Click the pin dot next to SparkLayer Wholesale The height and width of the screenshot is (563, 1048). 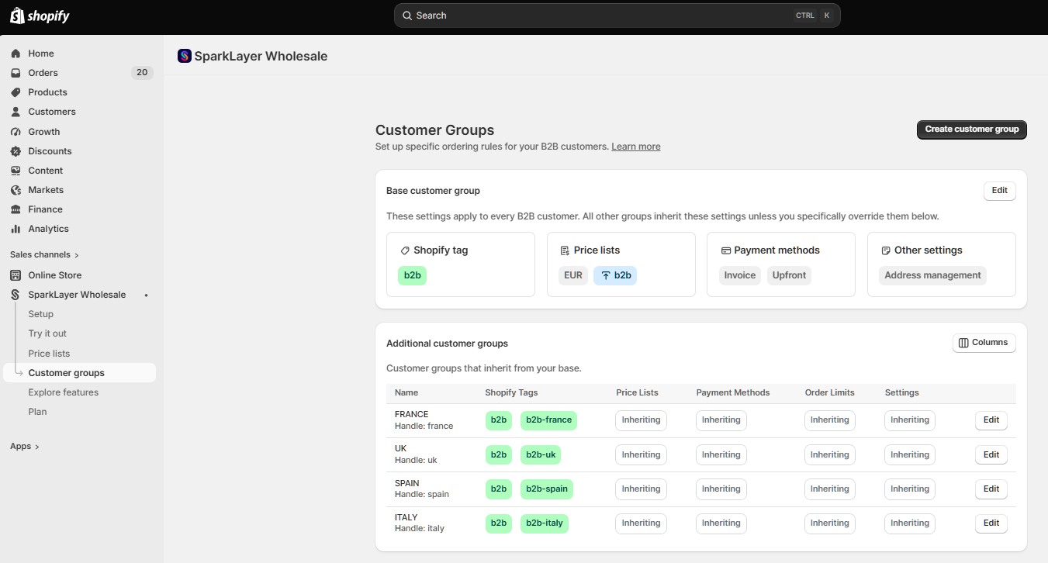[147, 295]
